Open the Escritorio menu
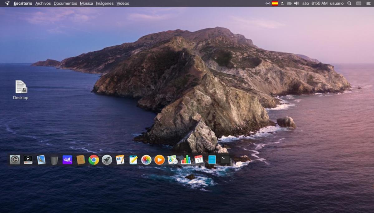 tap(23, 3)
